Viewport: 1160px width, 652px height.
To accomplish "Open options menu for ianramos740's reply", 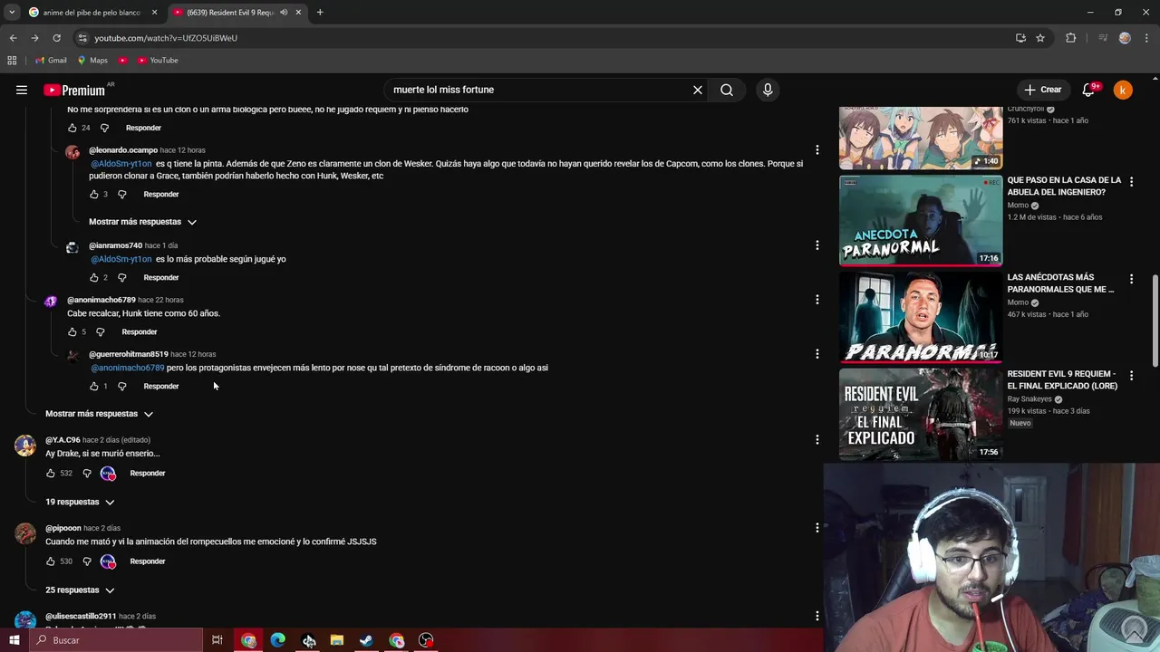I will point(817,244).
